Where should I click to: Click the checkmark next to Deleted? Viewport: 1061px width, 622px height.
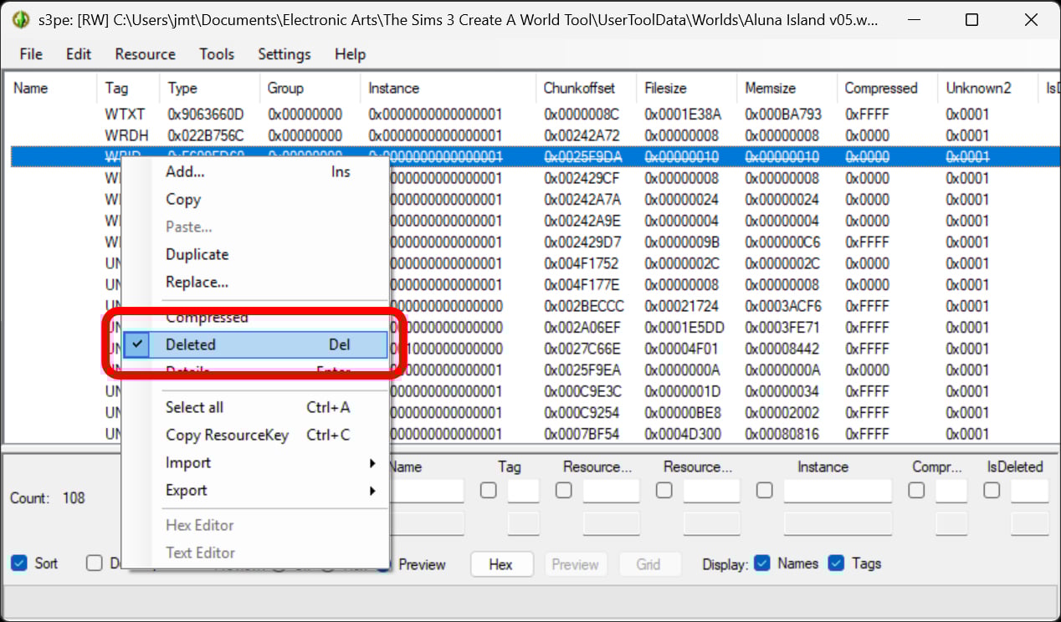click(x=136, y=344)
